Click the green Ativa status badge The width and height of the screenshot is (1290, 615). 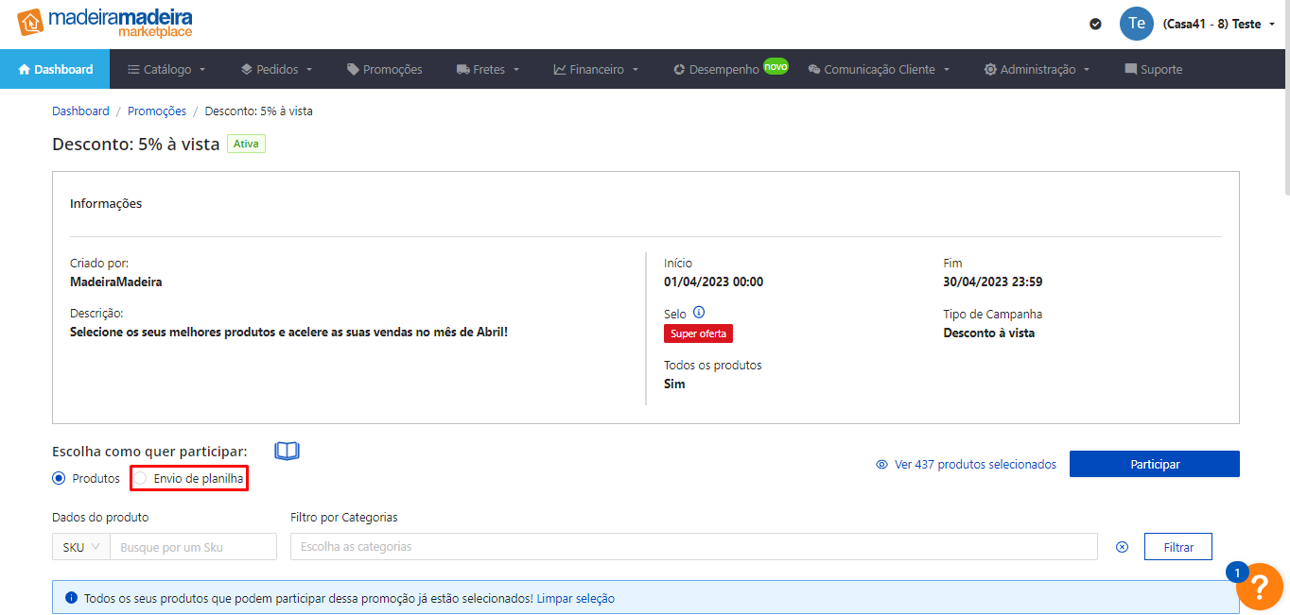pos(246,144)
